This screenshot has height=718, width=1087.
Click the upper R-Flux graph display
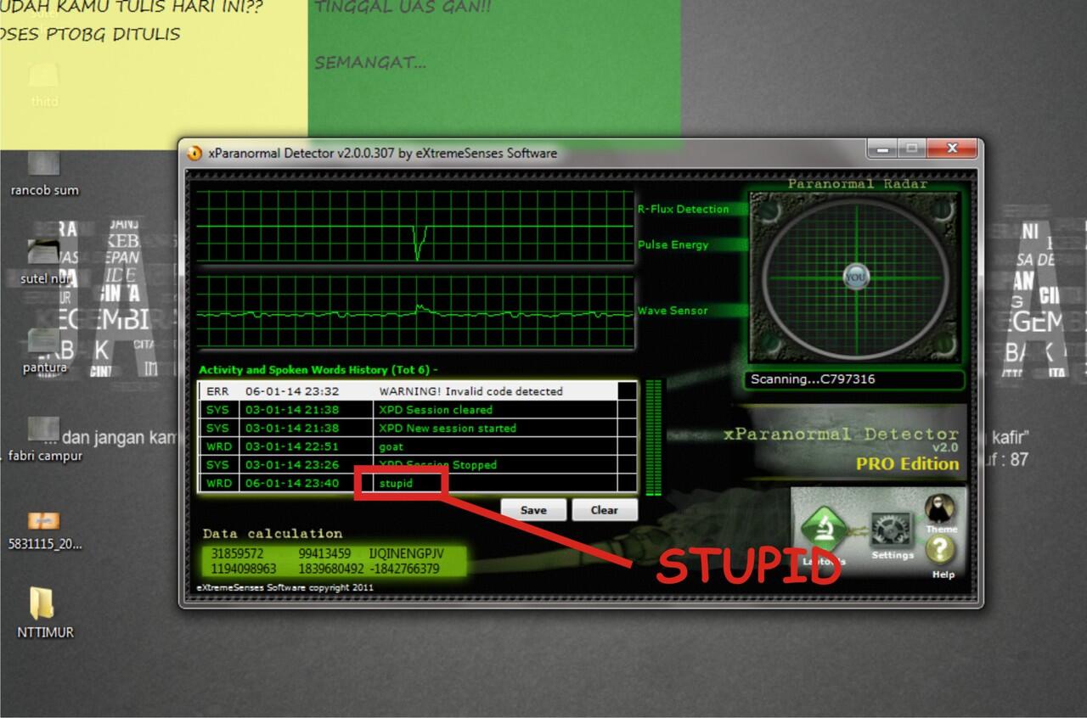[415, 227]
